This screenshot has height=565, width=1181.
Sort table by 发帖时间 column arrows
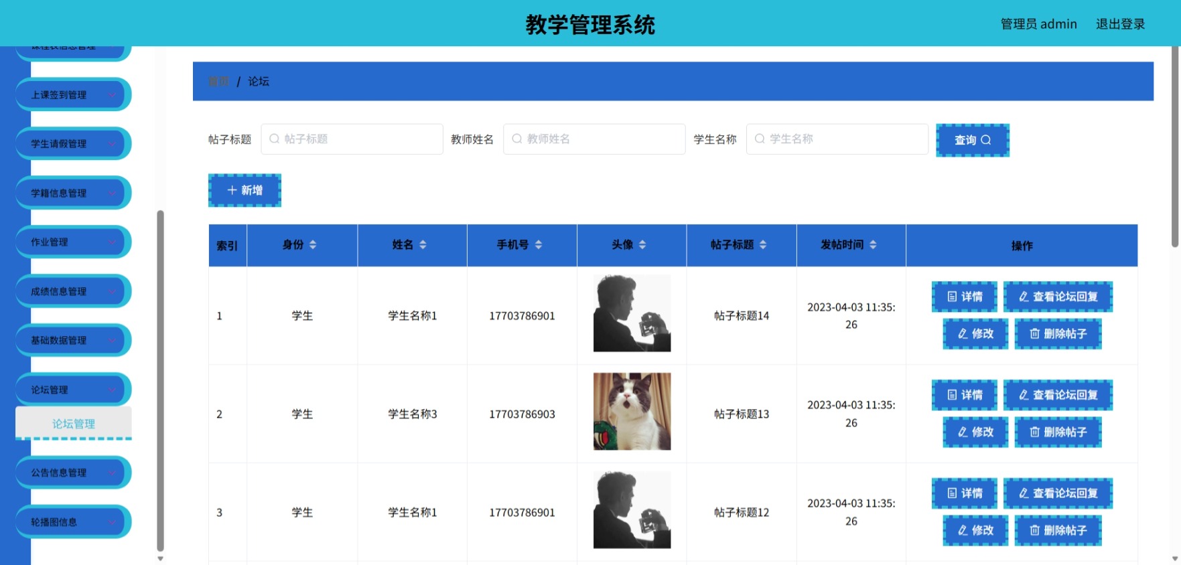873,245
